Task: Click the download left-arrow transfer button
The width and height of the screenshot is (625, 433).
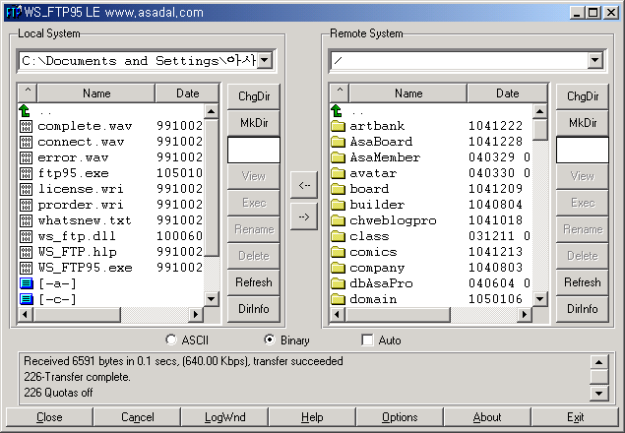Action: (x=304, y=184)
